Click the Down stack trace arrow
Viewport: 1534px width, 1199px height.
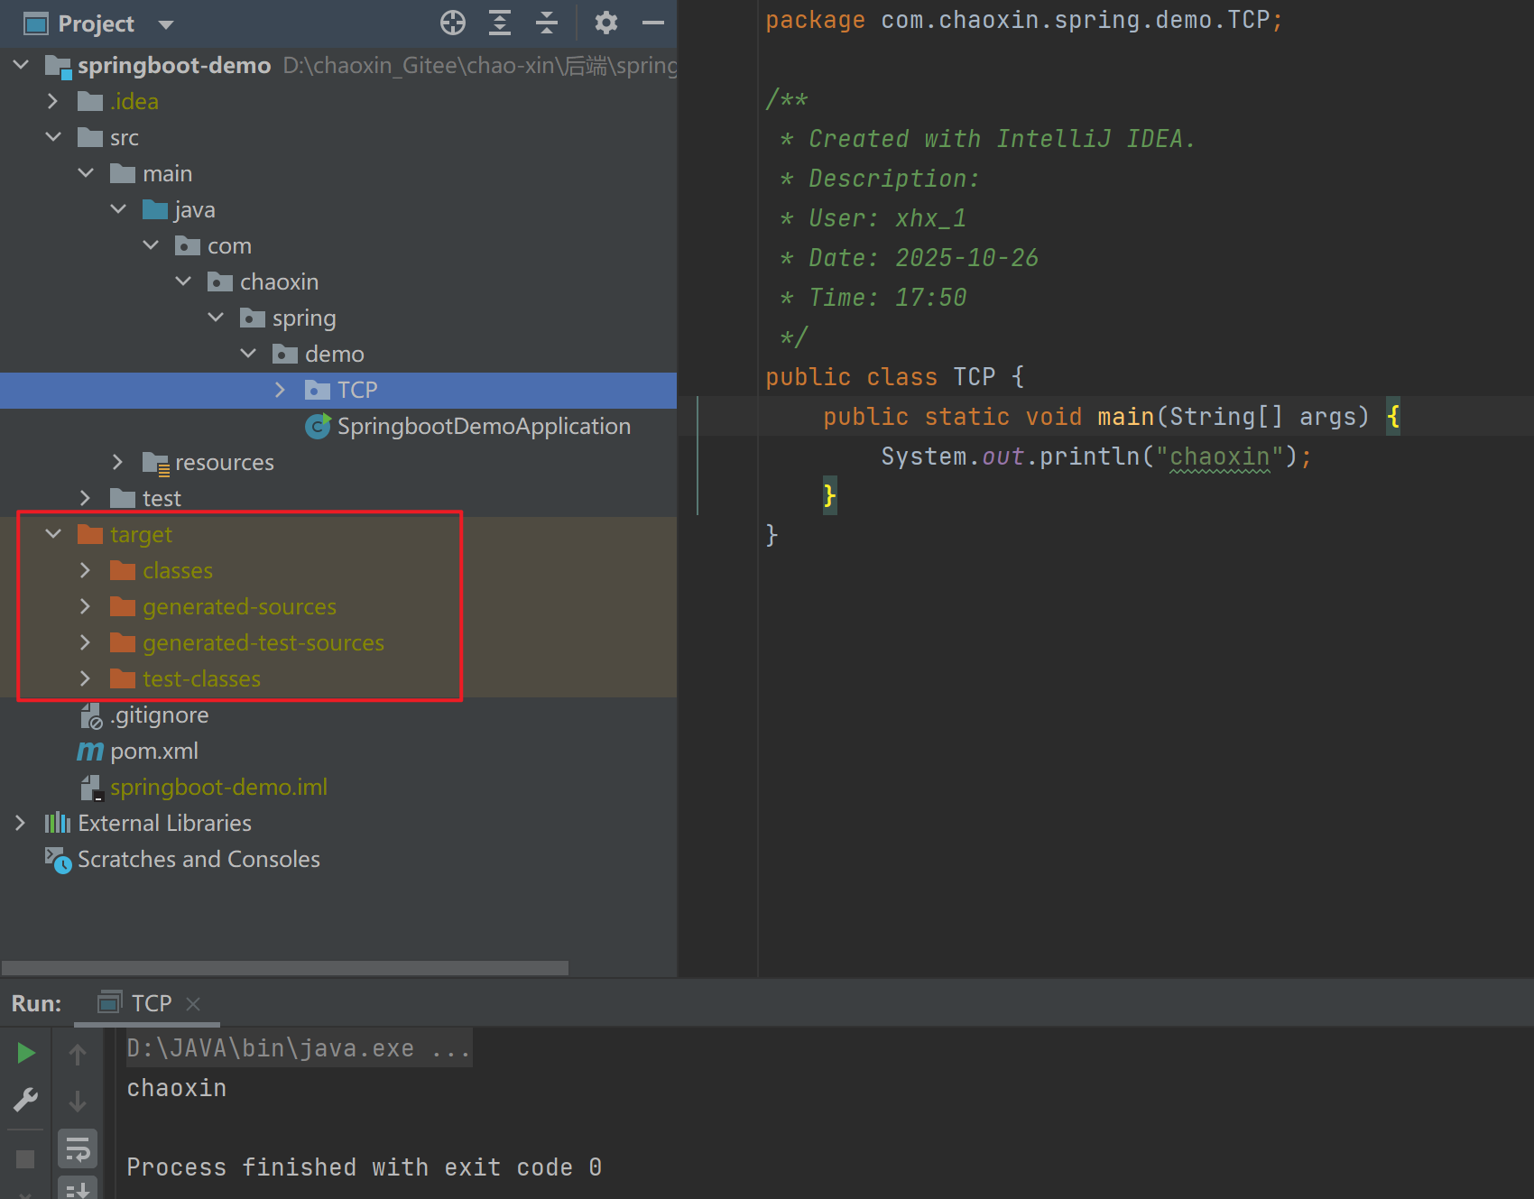[78, 1101]
